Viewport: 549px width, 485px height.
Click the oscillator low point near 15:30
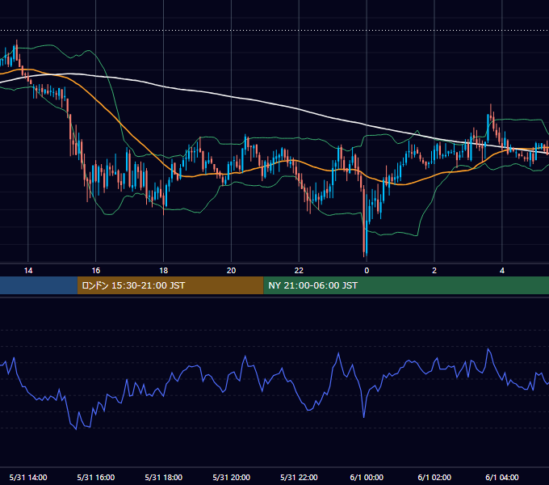click(x=76, y=429)
